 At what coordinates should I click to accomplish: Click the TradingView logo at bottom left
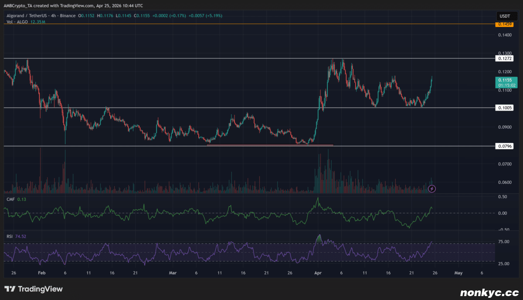(x=34, y=289)
